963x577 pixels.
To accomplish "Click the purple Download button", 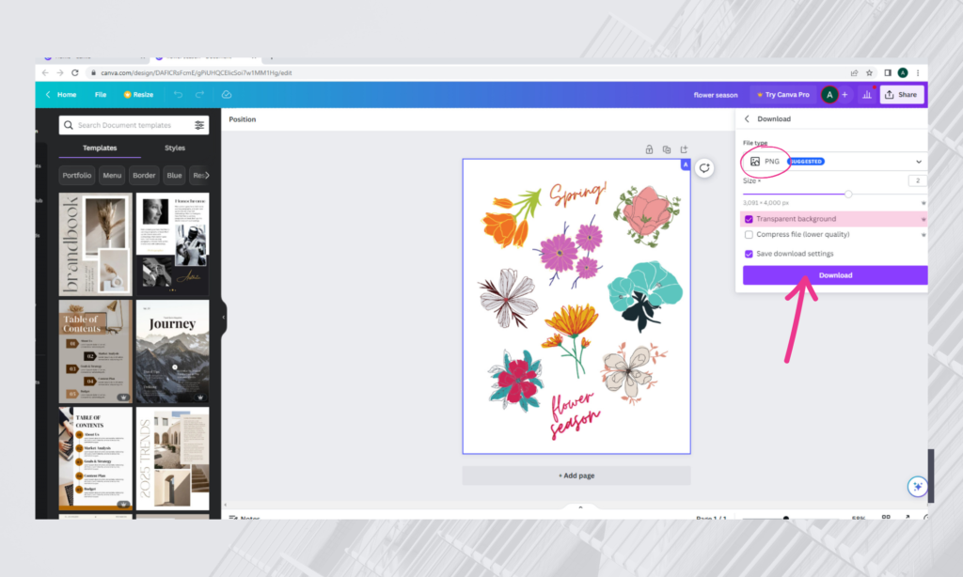I will point(835,275).
